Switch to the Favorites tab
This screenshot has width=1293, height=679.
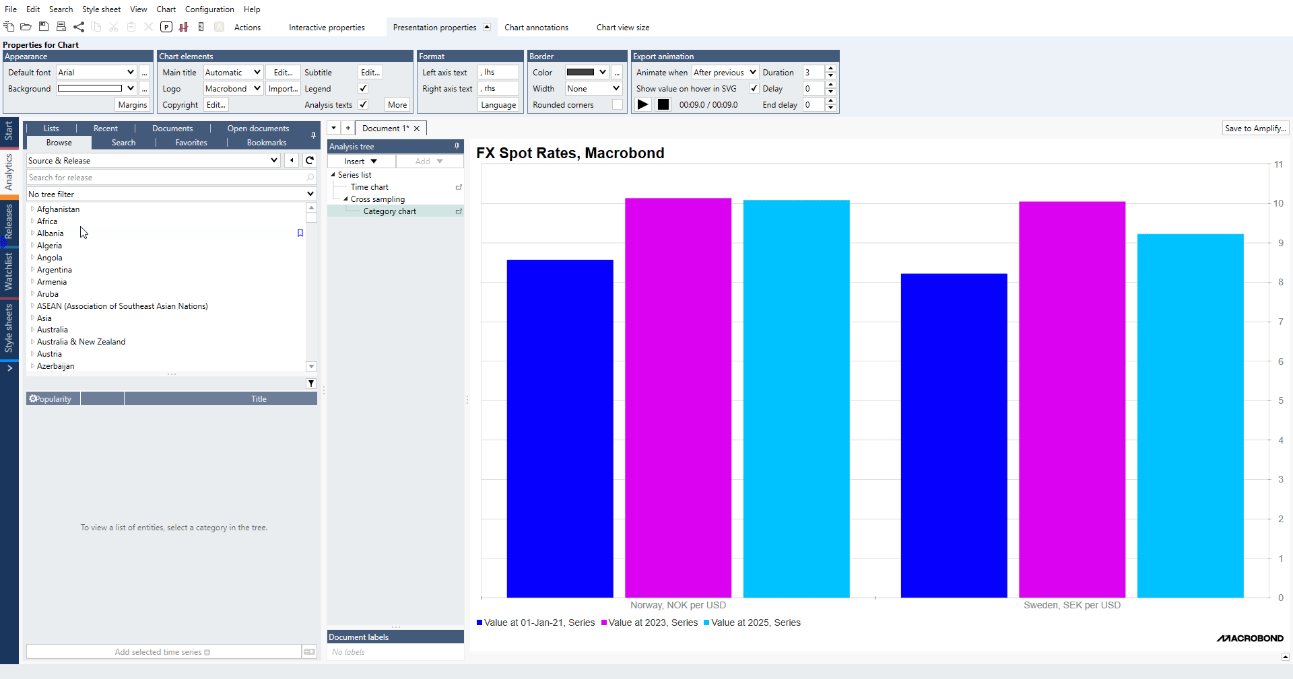(x=191, y=143)
